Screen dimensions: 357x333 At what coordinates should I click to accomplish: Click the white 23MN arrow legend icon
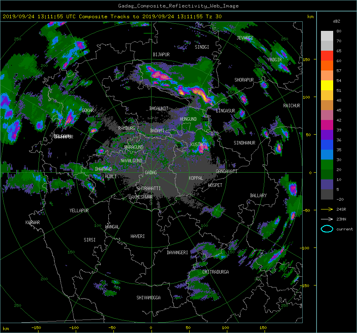[327, 219]
